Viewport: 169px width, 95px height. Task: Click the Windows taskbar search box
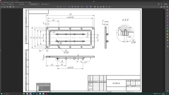pos(12,94)
